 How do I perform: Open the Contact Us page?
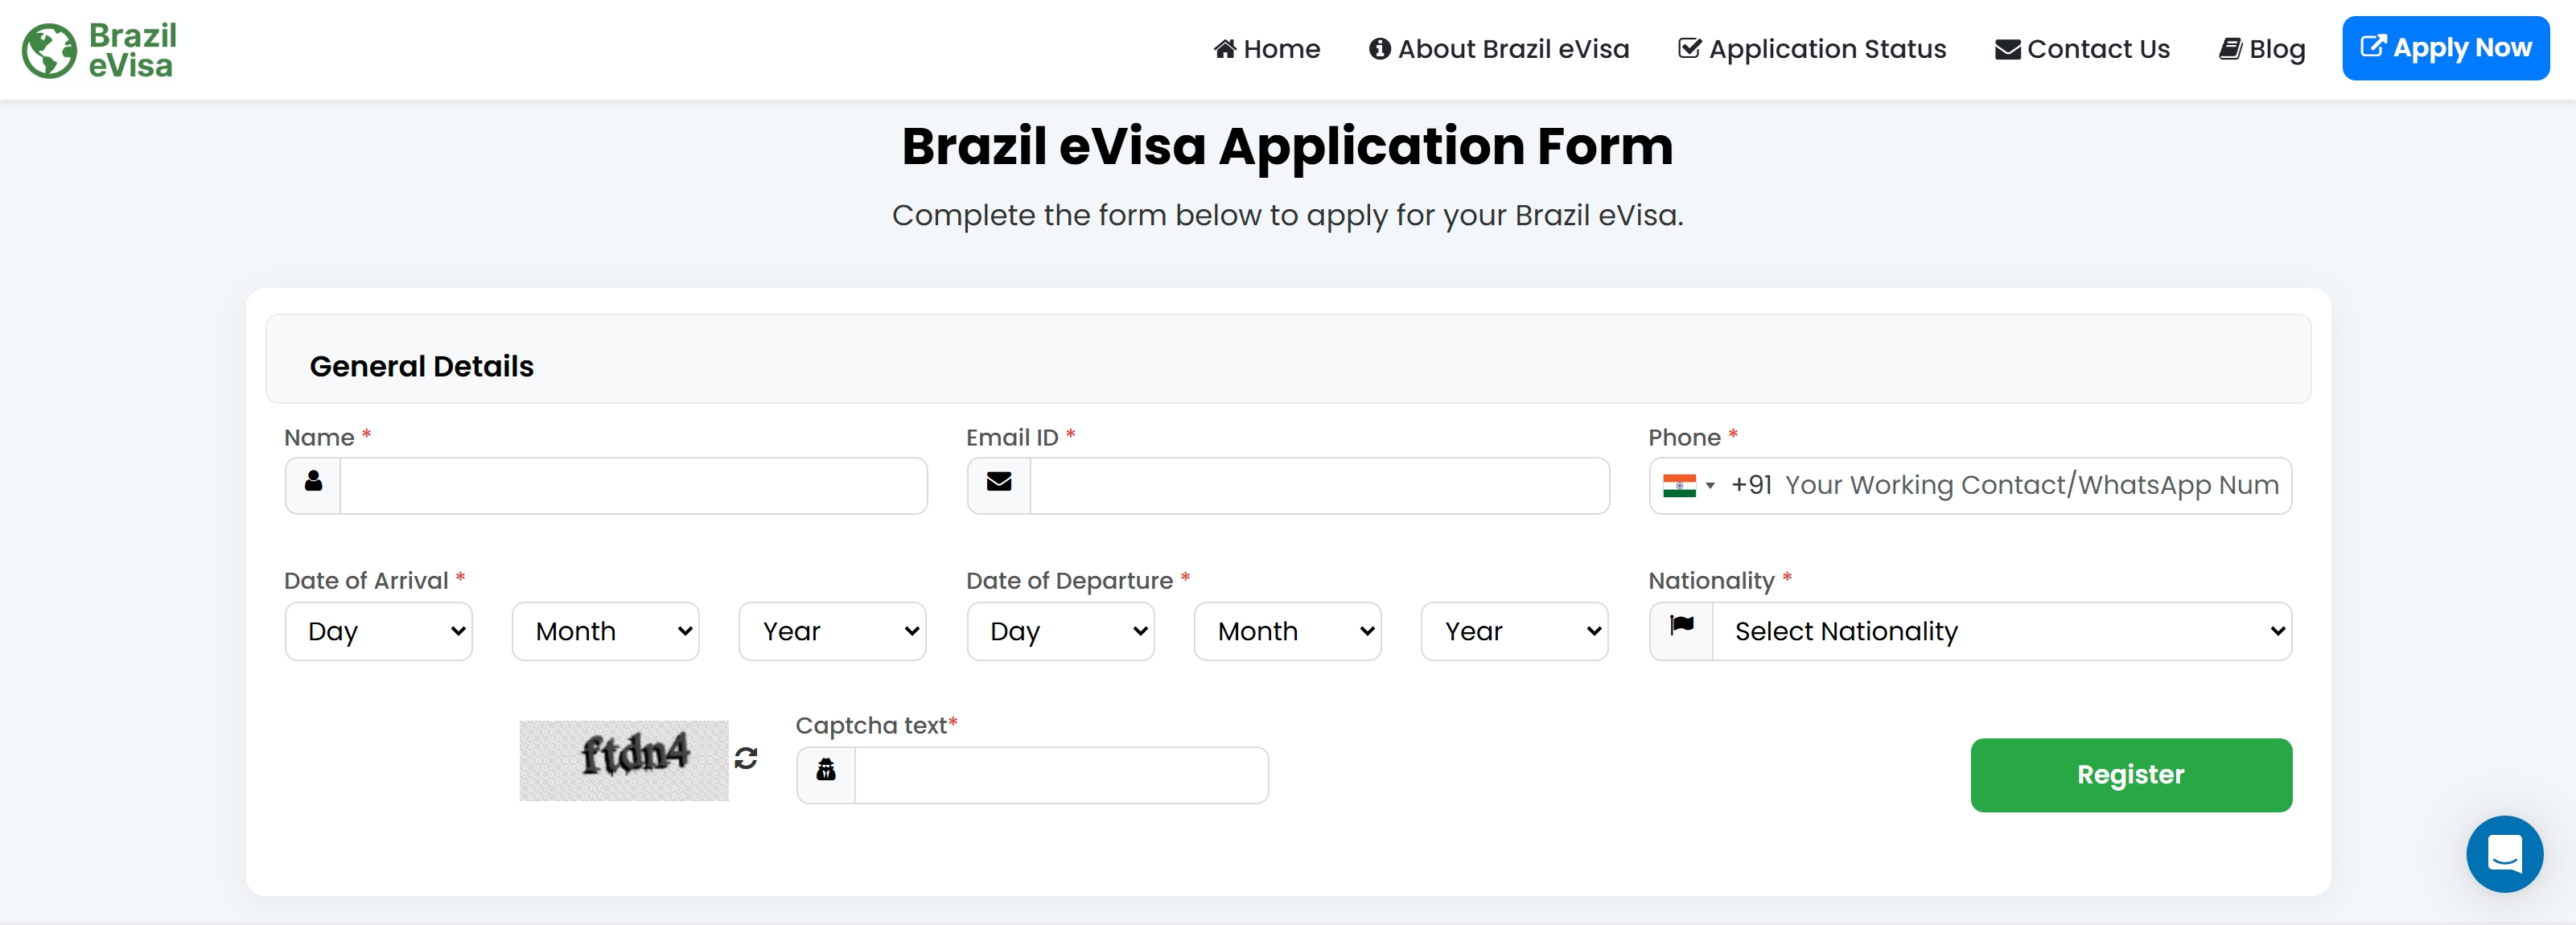point(2082,49)
